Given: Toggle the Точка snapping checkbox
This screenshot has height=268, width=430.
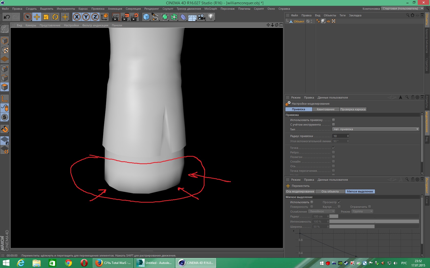Looking at the screenshot, I should pos(334,148).
